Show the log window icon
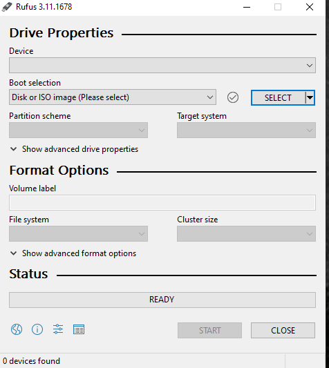Viewport: 329px width, 368px height. point(79,329)
